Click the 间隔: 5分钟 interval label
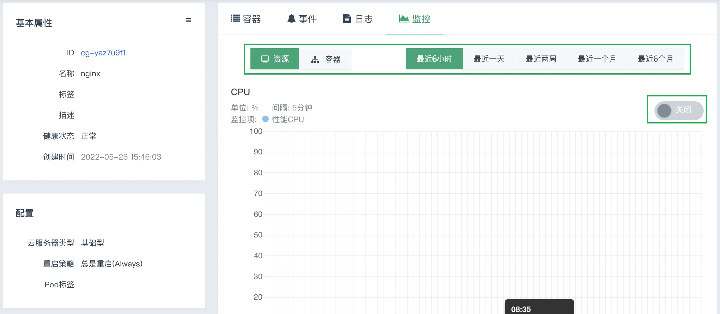720x314 pixels. (292, 108)
